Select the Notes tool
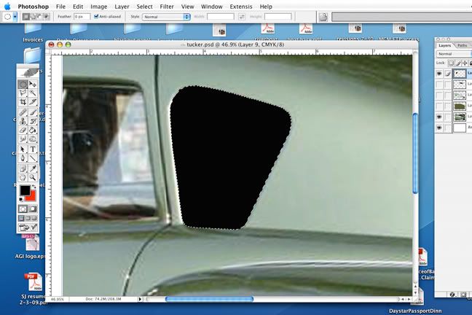This screenshot has width=472, height=315. click(23, 168)
